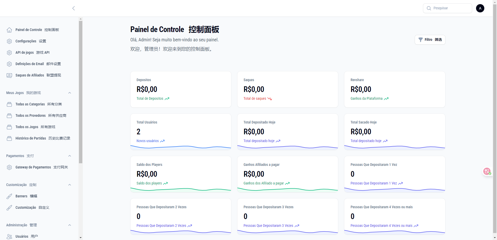Click the magnifier icon in the search box
497x240 pixels.
(429, 8)
